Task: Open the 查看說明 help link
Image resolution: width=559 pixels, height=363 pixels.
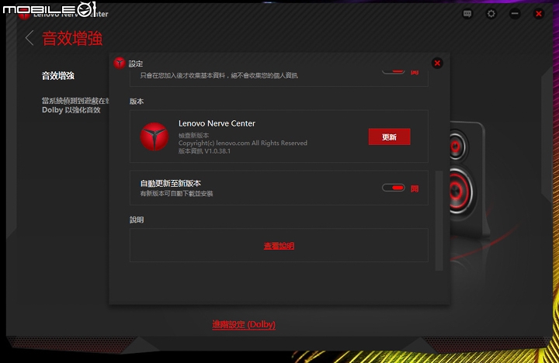Action: 279,246
